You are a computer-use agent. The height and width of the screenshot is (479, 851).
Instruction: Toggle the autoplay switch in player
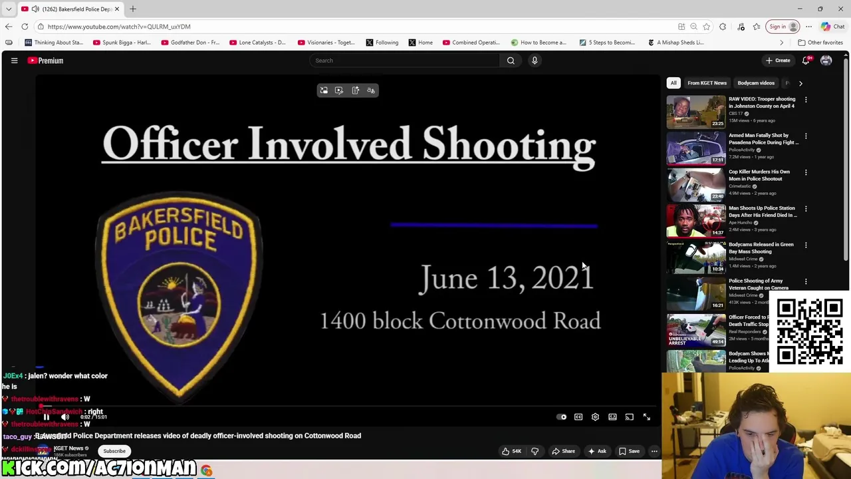tap(562, 417)
